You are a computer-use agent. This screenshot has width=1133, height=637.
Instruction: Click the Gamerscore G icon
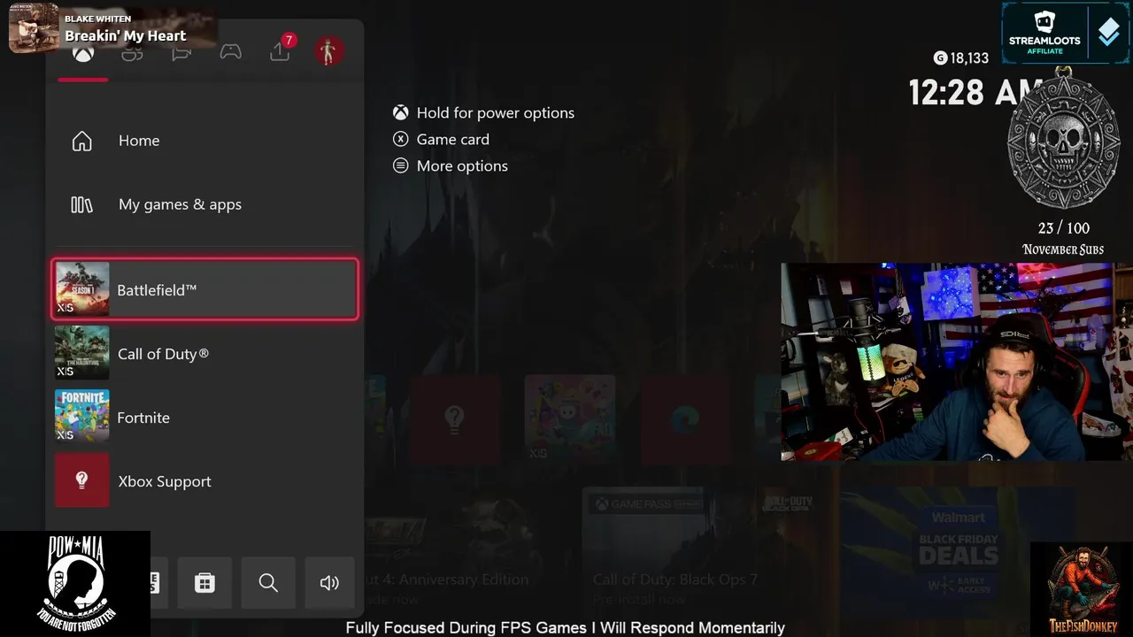coord(940,58)
